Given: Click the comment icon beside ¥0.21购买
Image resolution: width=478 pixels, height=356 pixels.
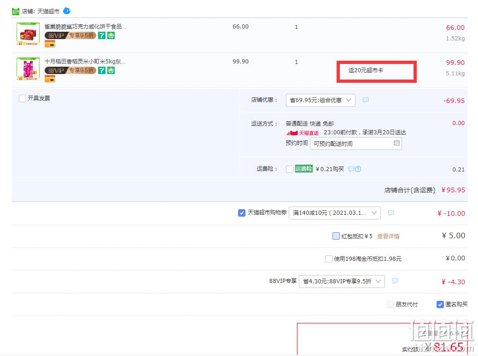Looking at the screenshot, I should [351, 169].
